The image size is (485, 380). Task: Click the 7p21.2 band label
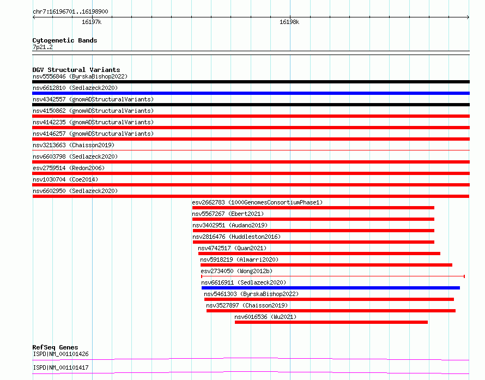pos(43,47)
